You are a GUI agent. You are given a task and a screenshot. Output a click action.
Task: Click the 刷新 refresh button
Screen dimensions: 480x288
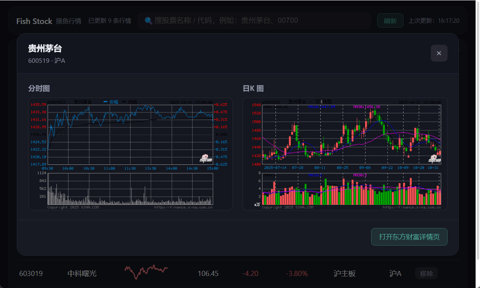point(390,21)
